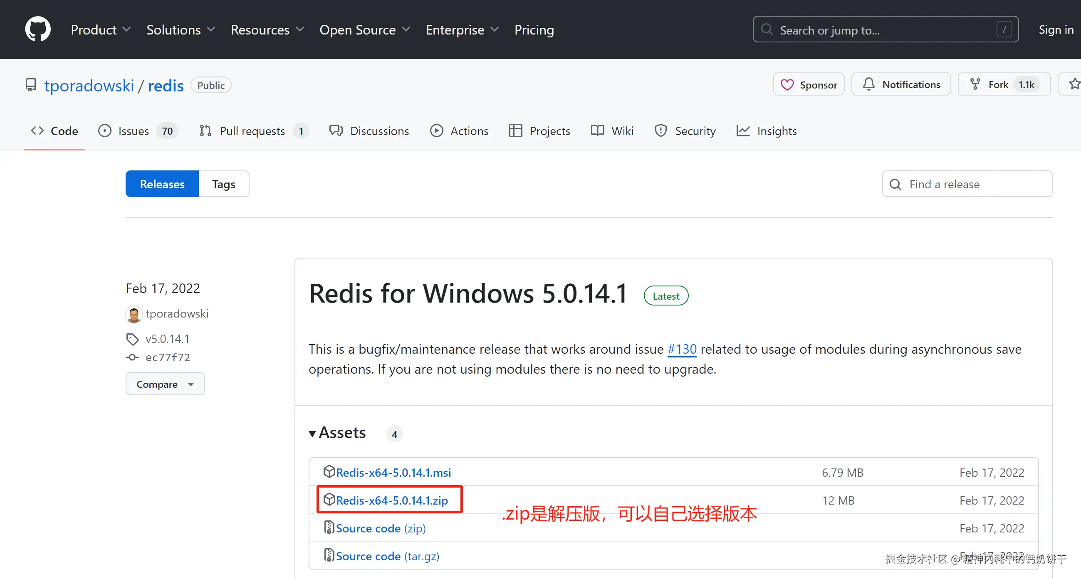Switch to the Tags tab

[223, 184]
